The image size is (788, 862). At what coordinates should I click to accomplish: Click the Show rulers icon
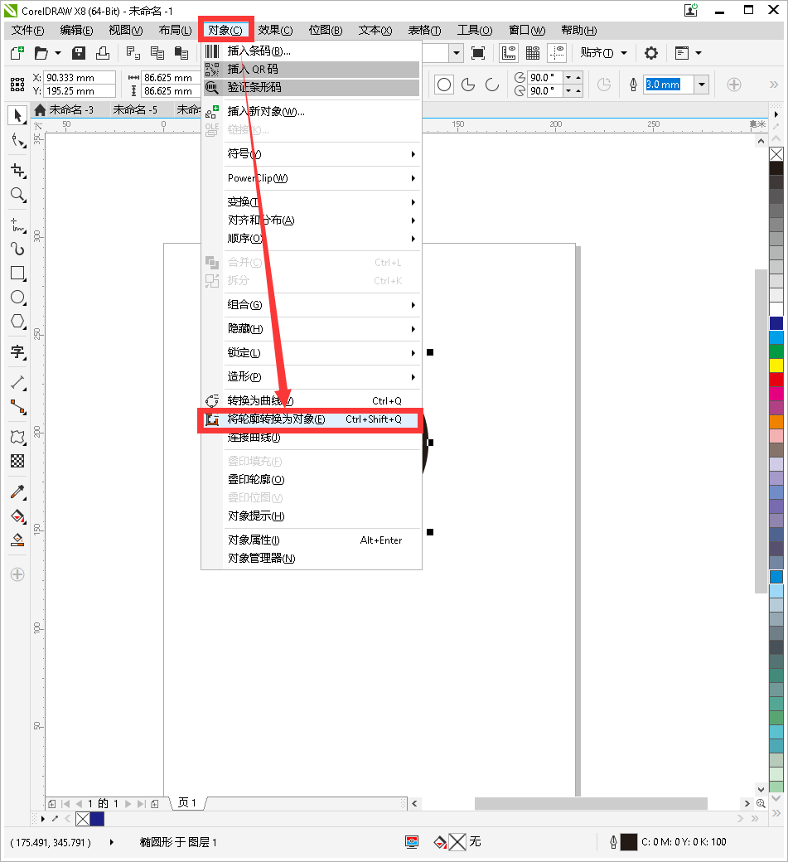[509, 53]
